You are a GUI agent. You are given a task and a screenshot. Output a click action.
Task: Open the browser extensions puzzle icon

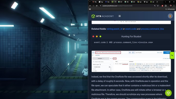pos(166,6)
